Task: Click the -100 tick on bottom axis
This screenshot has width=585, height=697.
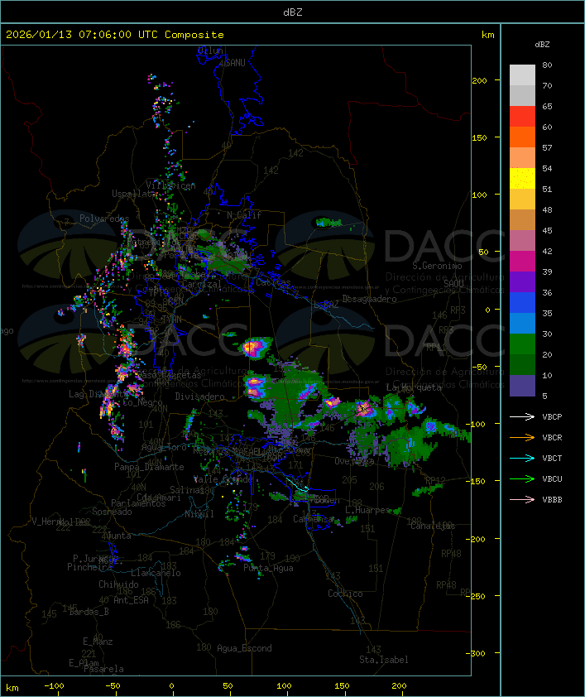Action: 55,686
